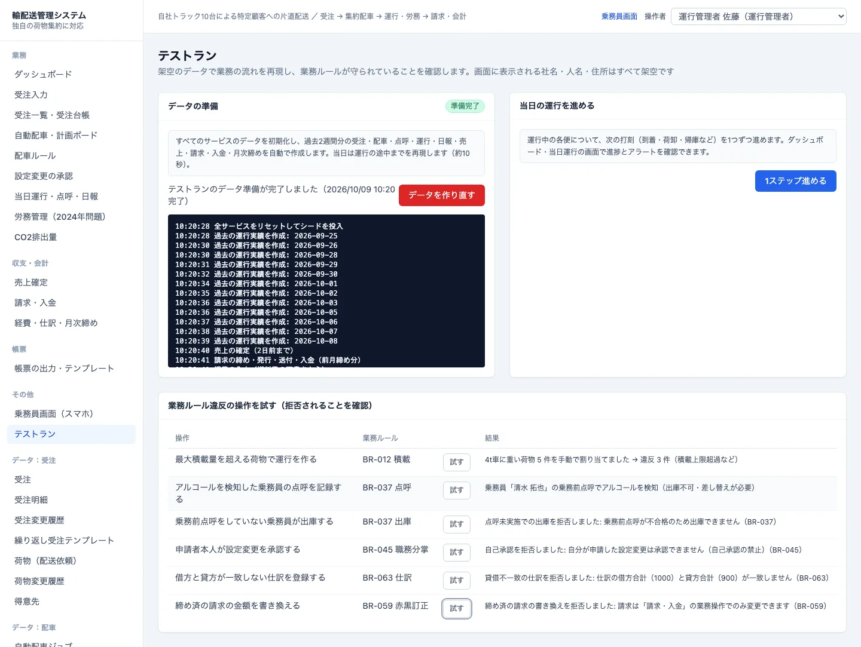Click 試す for the BR-012 積載 rule
The image size is (861, 647).
457,462
